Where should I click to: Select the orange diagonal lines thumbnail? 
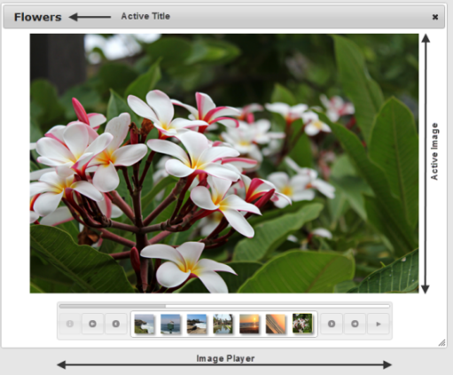276,324
